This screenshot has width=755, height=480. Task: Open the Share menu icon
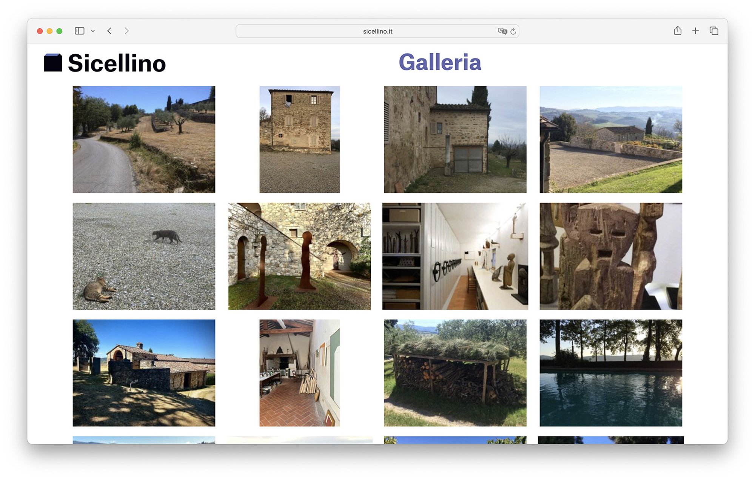[678, 31]
